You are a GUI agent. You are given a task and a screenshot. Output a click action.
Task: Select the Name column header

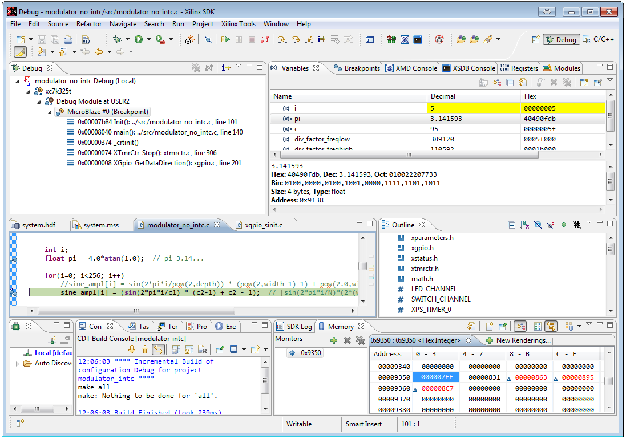[348, 96]
